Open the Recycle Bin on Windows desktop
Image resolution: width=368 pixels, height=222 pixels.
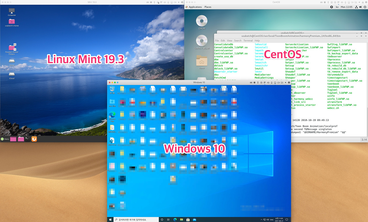pos(112,89)
